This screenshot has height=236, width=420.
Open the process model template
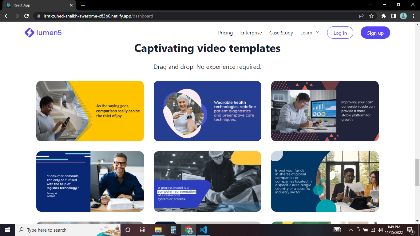pos(208,181)
